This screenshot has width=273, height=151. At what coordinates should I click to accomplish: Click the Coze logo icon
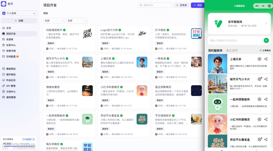4,4
